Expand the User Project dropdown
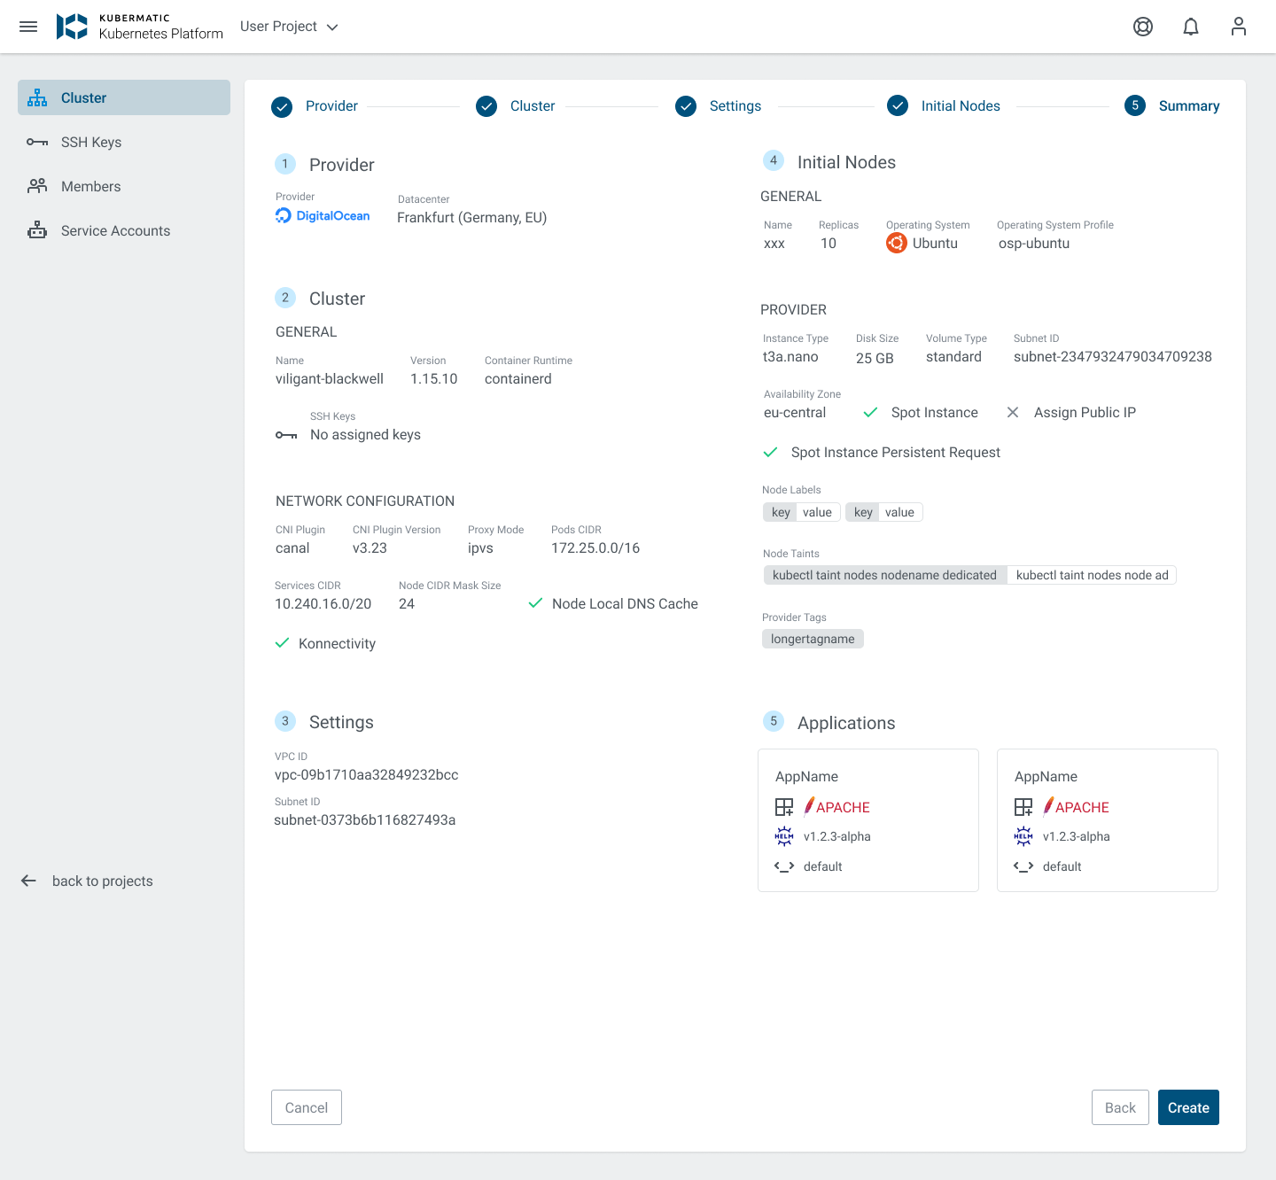The height and width of the screenshot is (1180, 1276). (x=289, y=27)
